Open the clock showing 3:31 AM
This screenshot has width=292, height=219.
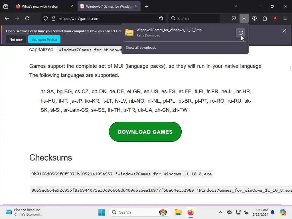(x=260, y=212)
